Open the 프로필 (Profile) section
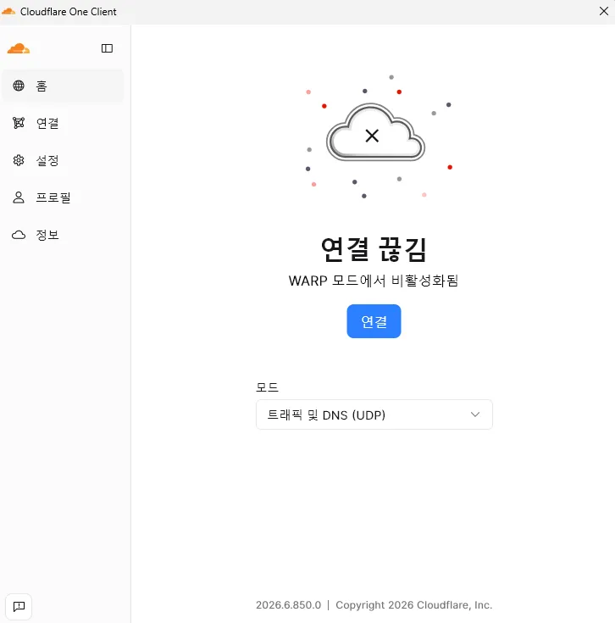This screenshot has width=615, height=623. click(x=64, y=197)
